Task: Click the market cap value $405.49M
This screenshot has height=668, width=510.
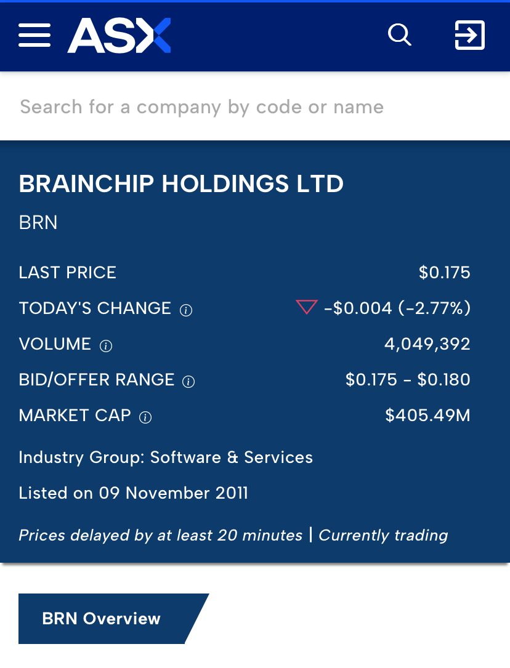Action: tap(427, 416)
